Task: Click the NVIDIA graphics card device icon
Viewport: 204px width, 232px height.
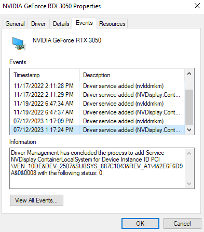Action: [x=19, y=44]
